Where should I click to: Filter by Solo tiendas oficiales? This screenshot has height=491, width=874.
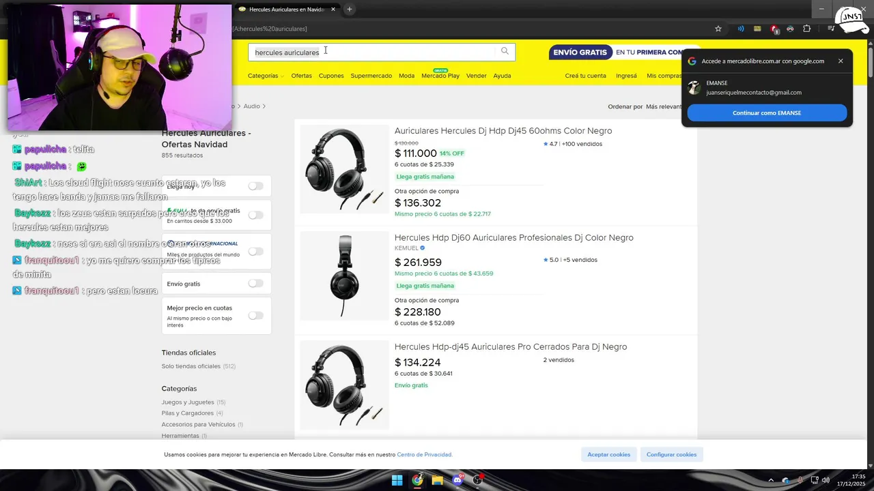(x=198, y=366)
